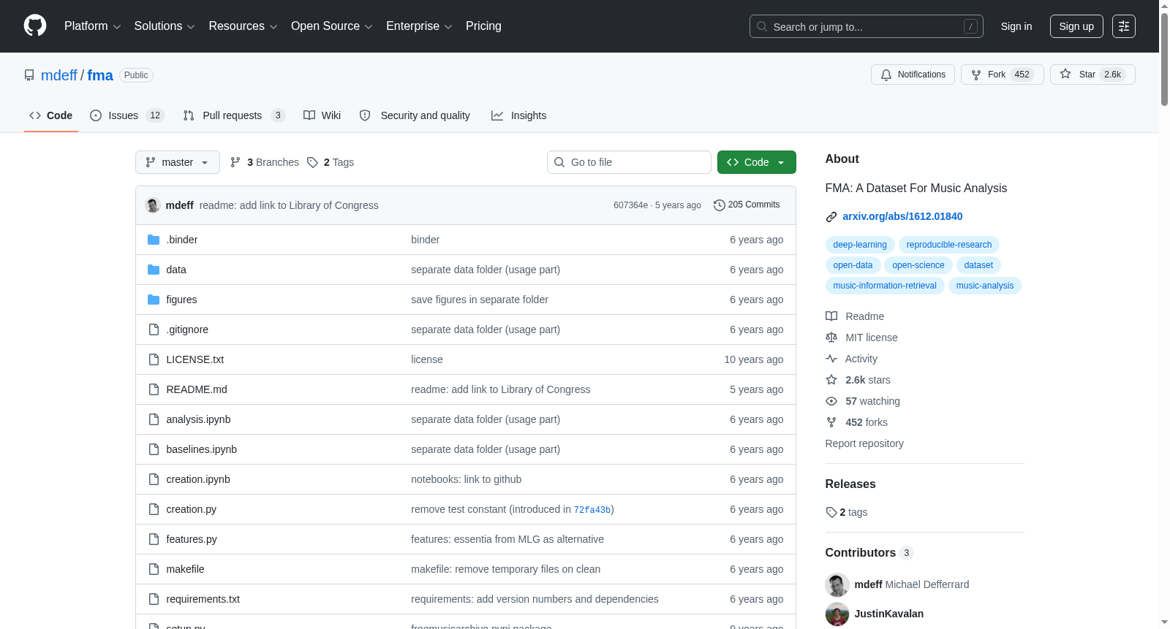The height and width of the screenshot is (629, 1170).
Task: Click the folder icon for data
Action: point(154,270)
